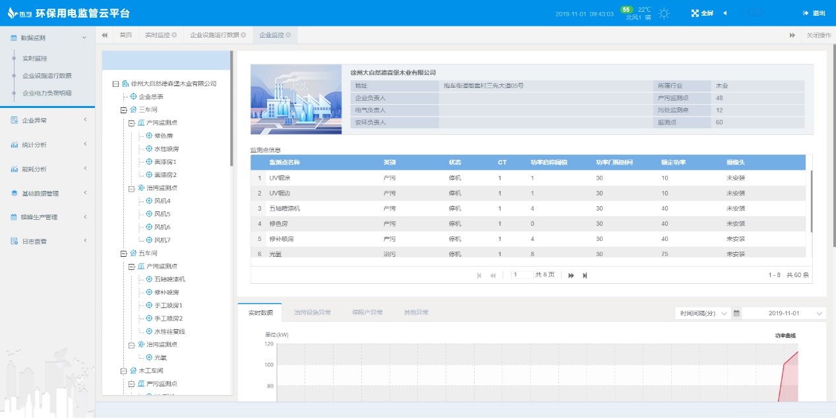836x418 pixels.
Task: Click the monitoring table vertical scrollbar
Action: coord(811,201)
